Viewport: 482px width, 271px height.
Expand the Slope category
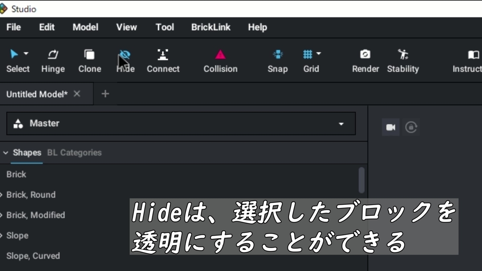tap(2, 236)
